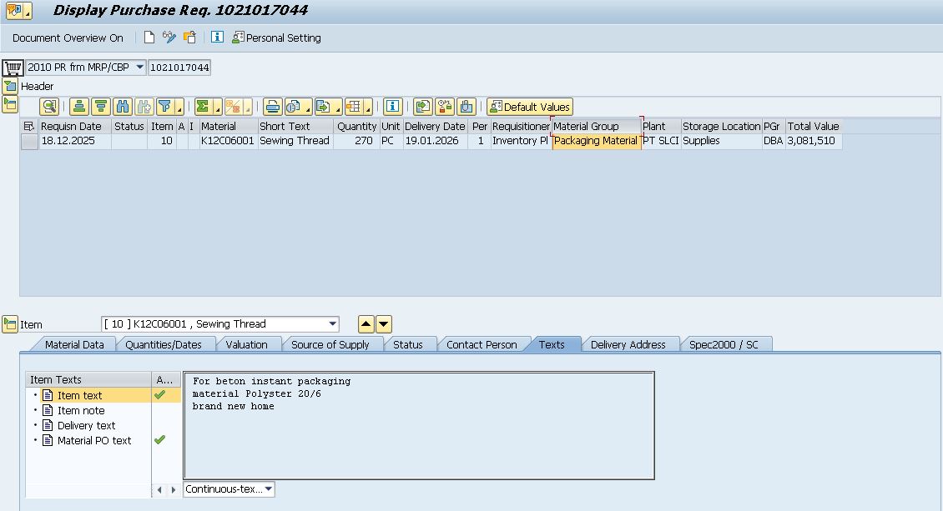
Task: Click the Print icon in item toolbar
Action: click(272, 107)
